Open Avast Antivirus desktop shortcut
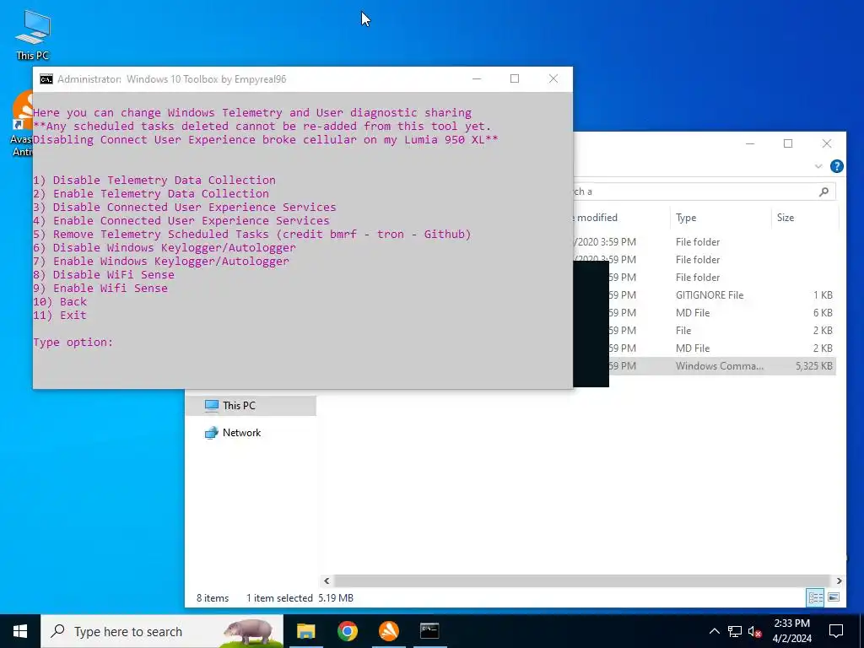 21,123
